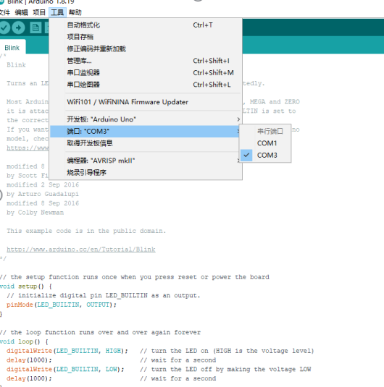
Task: Expand the 编程器 "AVRISP mkII" submenu
Action: (x=146, y=161)
